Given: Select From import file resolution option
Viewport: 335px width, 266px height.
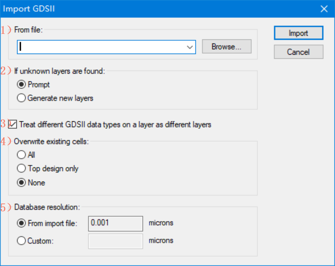Looking at the screenshot, I should [x=22, y=224].
